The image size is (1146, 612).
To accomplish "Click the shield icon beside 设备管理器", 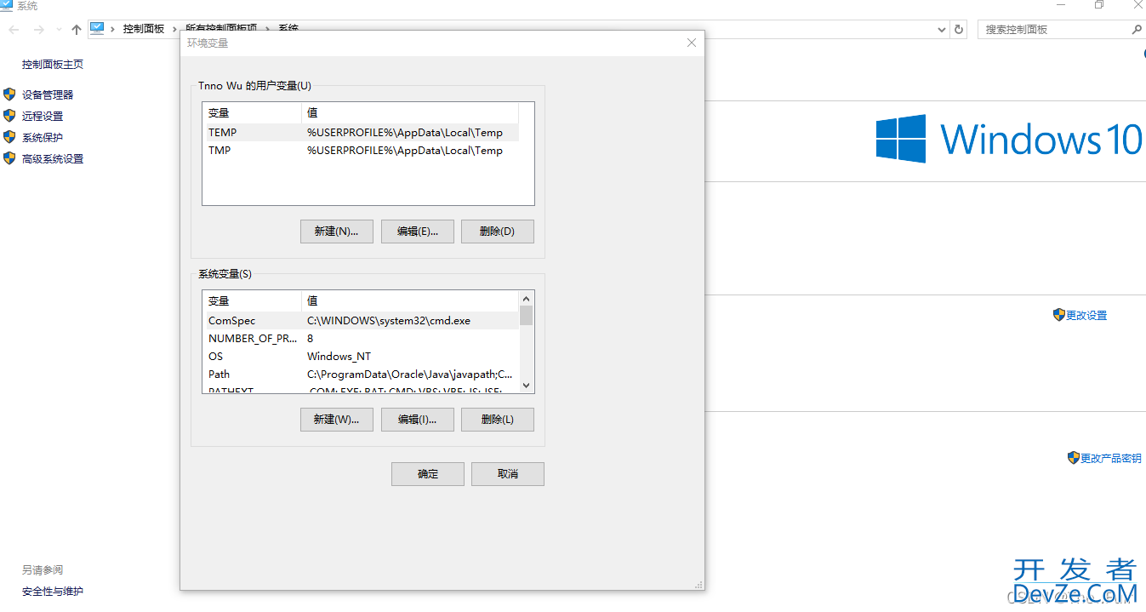I will 9,94.
